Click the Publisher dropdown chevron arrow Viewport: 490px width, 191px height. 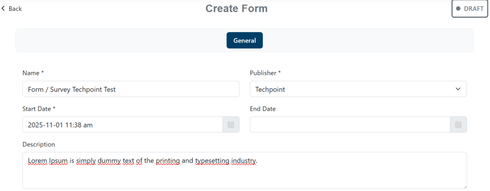click(458, 89)
